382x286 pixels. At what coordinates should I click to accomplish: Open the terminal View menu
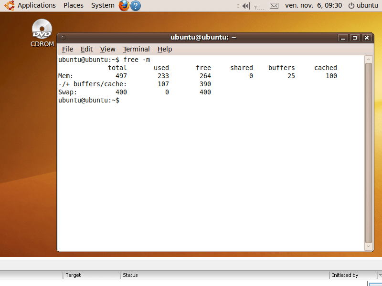108,49
